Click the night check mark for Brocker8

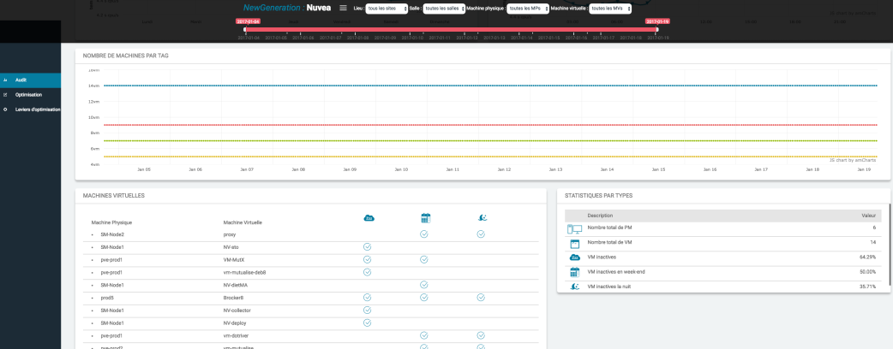[481, 298]
